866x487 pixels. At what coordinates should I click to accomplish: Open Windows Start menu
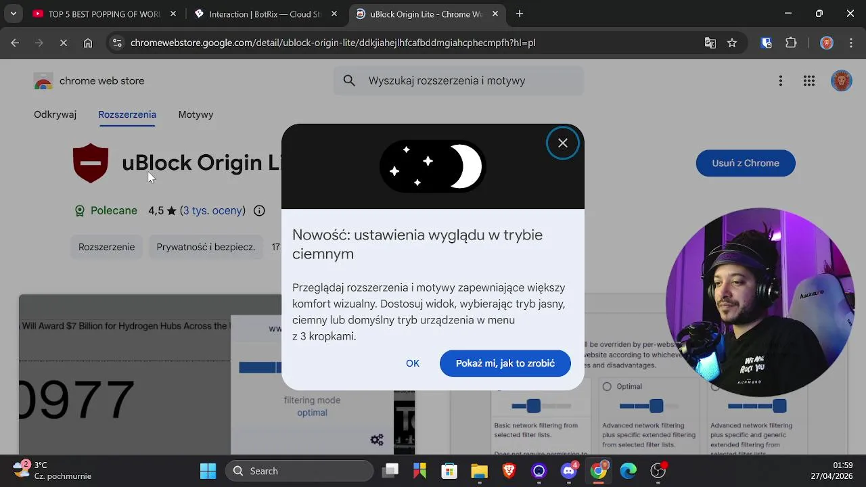click(208, 471)
